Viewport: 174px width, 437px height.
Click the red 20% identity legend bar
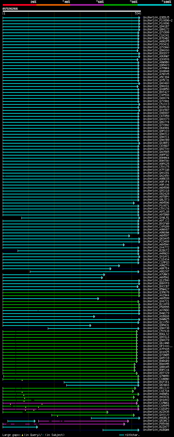(20, 5)
